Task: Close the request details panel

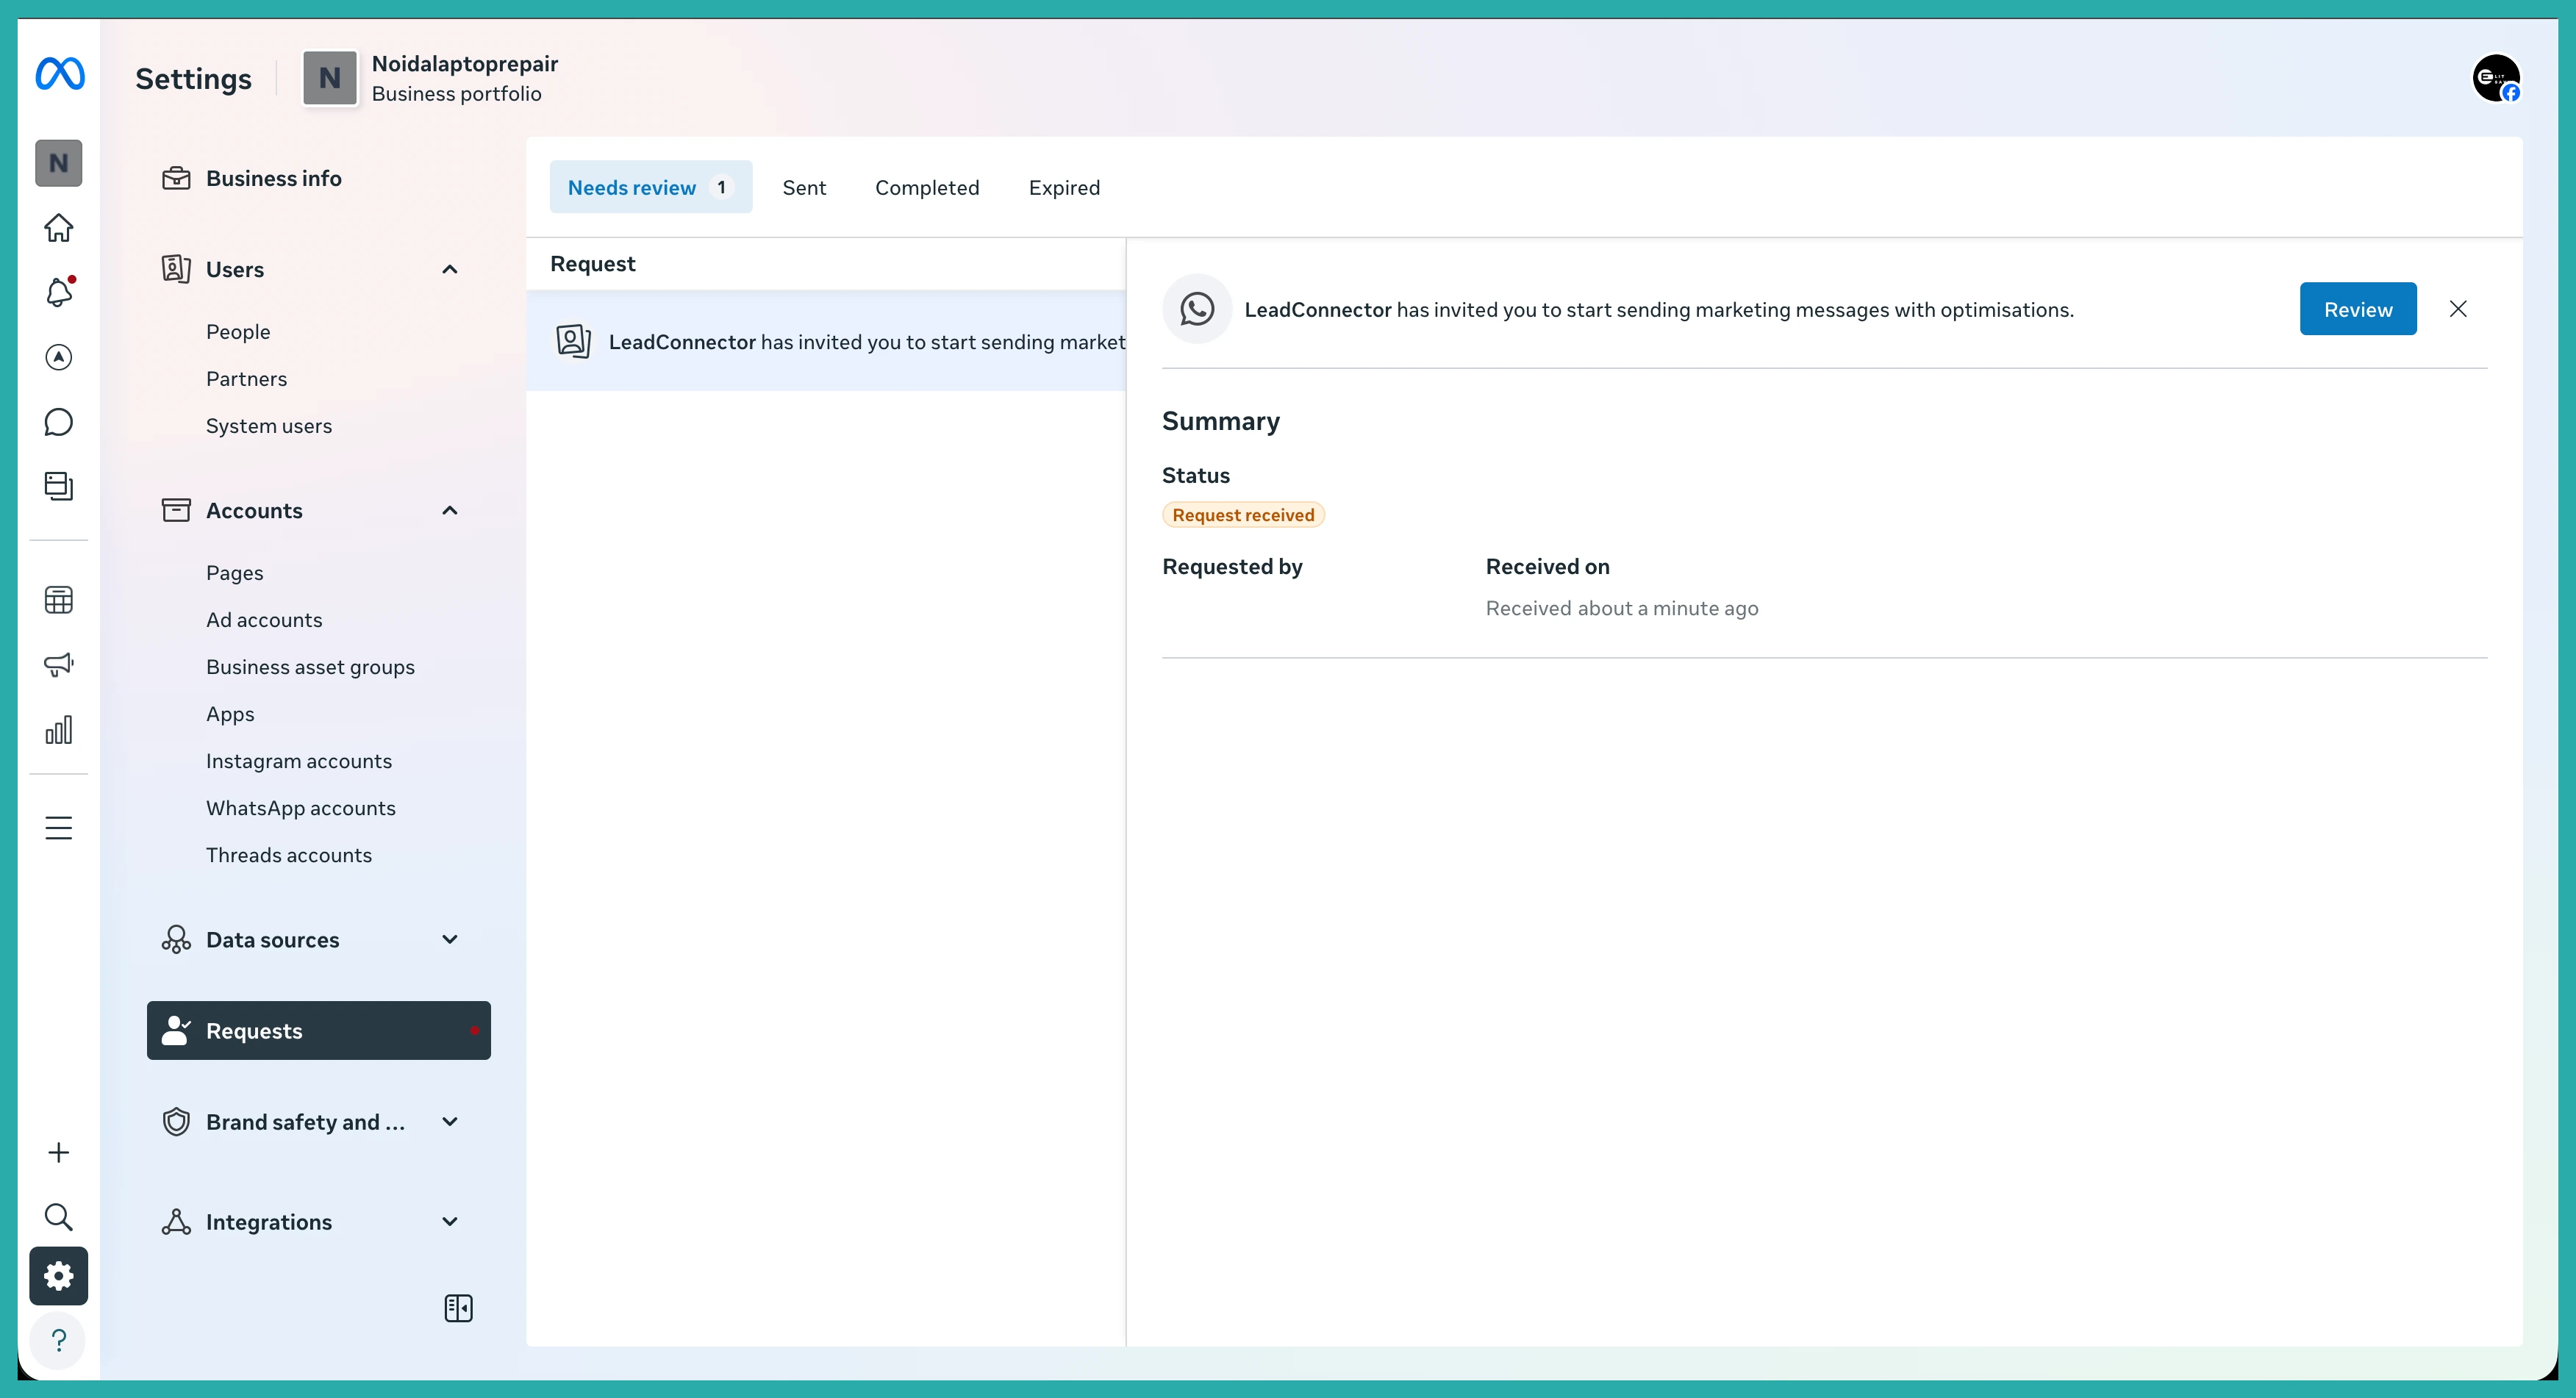Action: pos(2458,309)
